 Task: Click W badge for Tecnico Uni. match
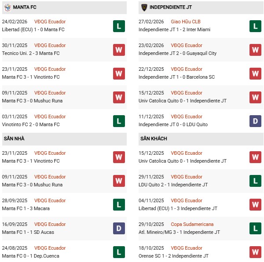(x=118, y=50)
